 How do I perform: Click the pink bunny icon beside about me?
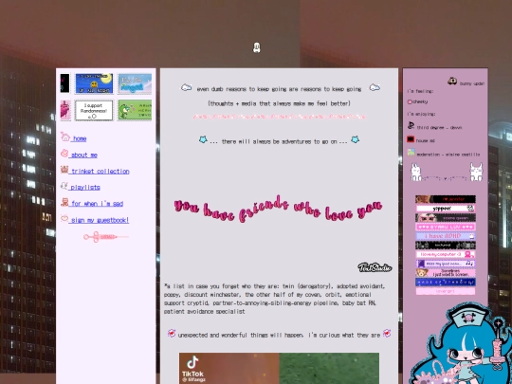tap(64, 154)
